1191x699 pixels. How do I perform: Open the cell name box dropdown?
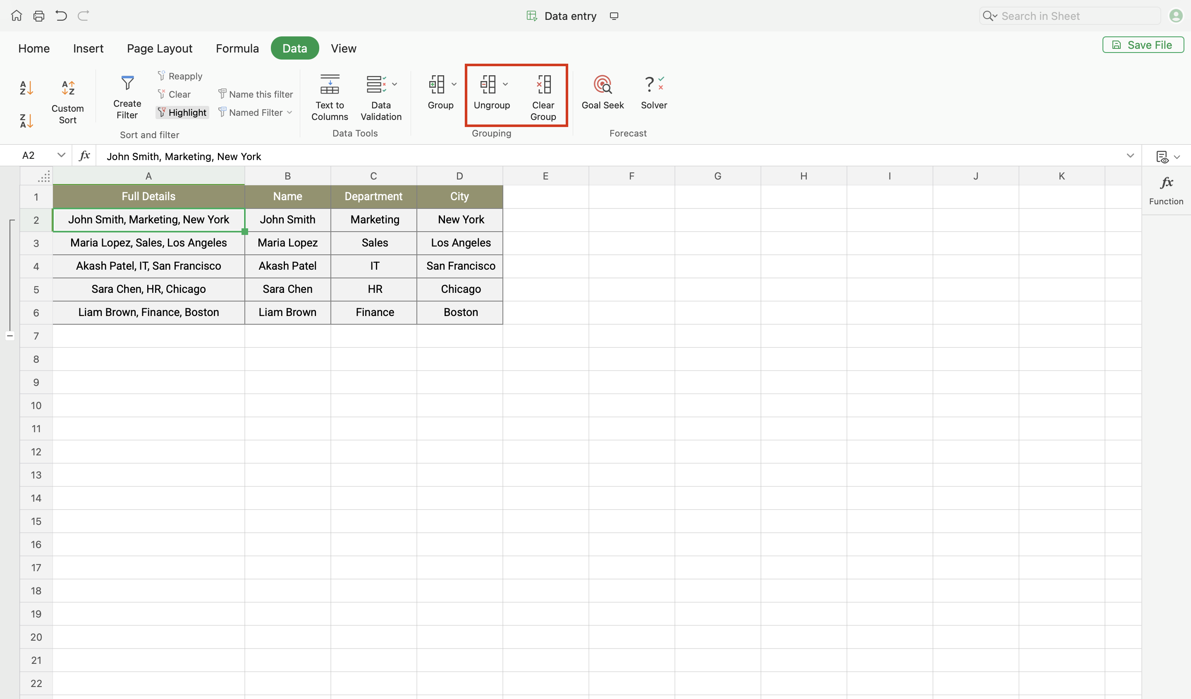[x=61, y=156]
